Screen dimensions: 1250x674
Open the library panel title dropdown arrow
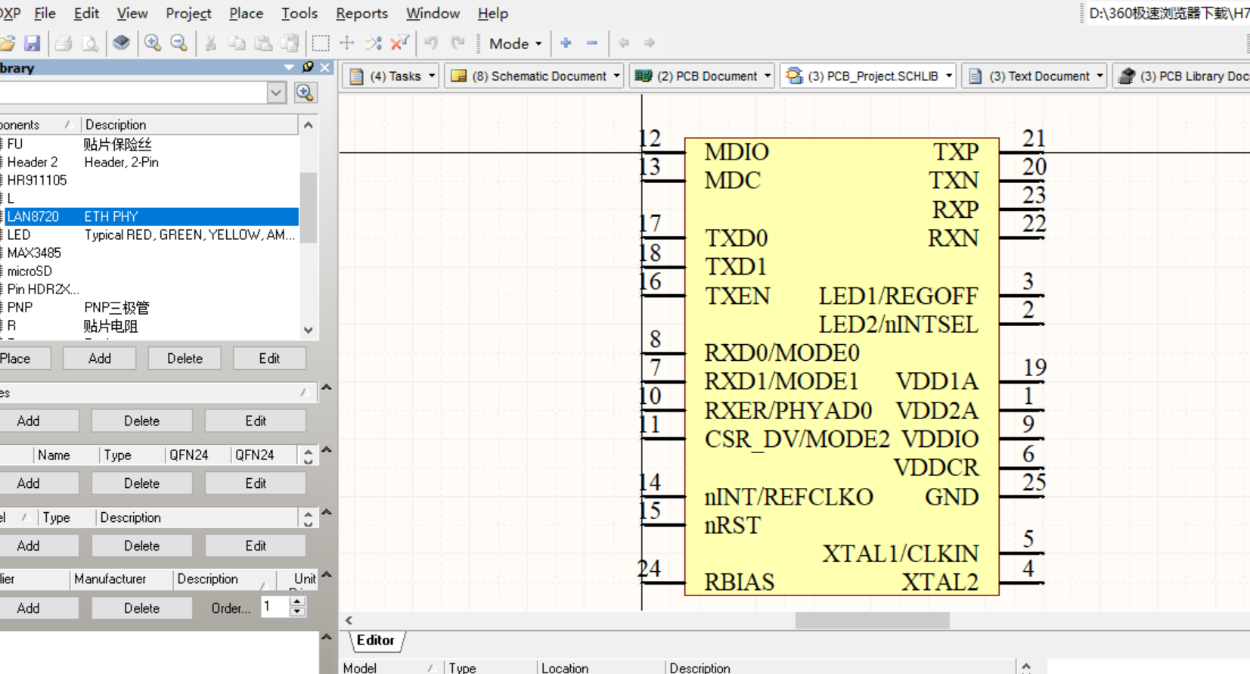(289, 67)
